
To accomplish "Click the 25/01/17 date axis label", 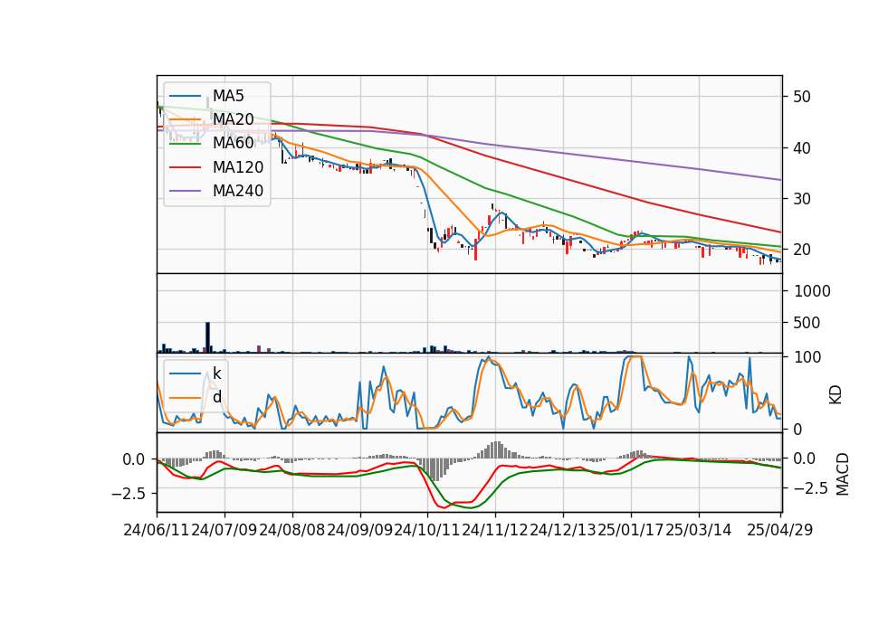I will 630,530.
